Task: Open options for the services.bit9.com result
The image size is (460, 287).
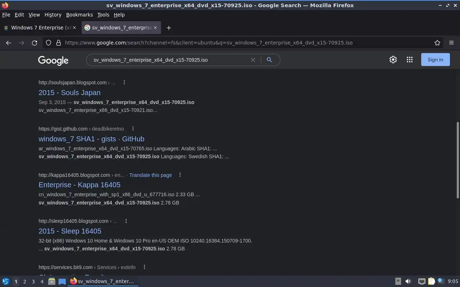Action: coord(144,267)
